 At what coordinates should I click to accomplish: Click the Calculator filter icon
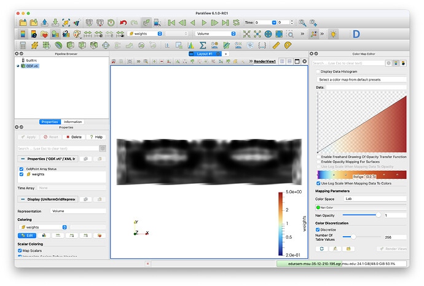point(23,45)
